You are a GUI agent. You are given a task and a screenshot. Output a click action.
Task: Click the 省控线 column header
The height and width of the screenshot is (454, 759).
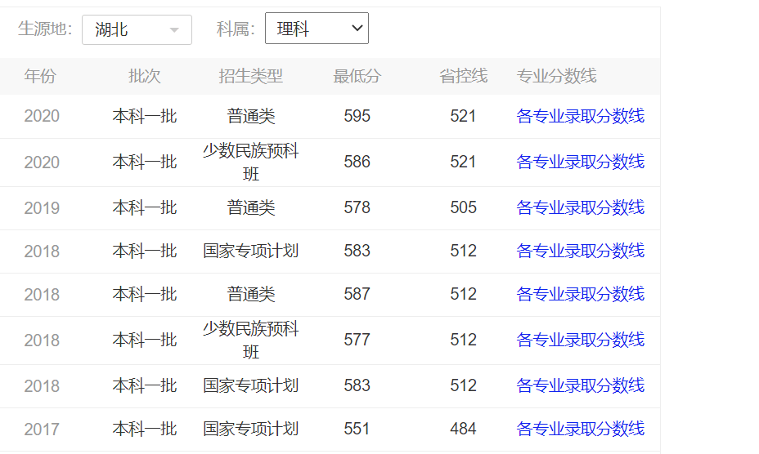(463, 76)
